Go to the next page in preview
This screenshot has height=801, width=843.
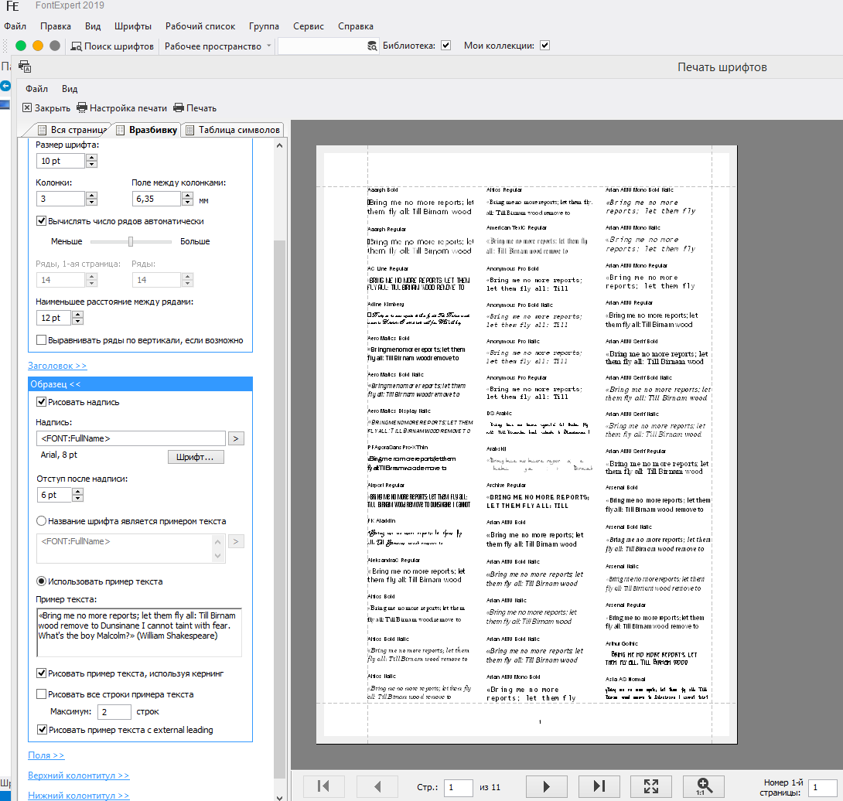(546, 786)
